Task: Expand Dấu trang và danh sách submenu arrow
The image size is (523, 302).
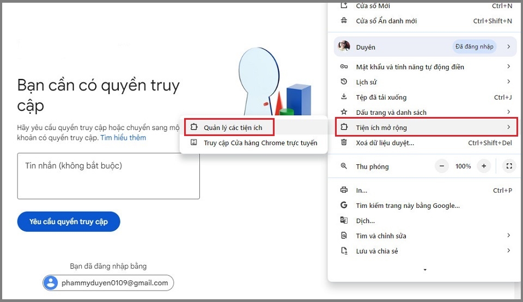Action: coord(509,112)
